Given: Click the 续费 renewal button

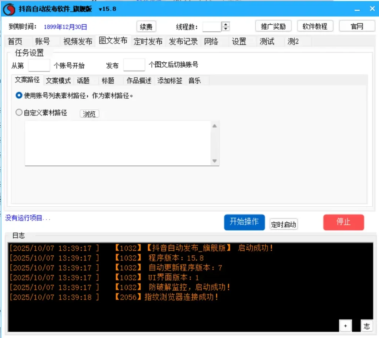Looking at the screenshot, I should point(146,26).
